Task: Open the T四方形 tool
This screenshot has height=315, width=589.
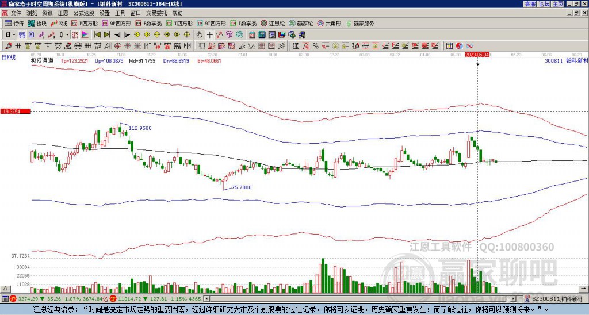Action: coord(179,23)
